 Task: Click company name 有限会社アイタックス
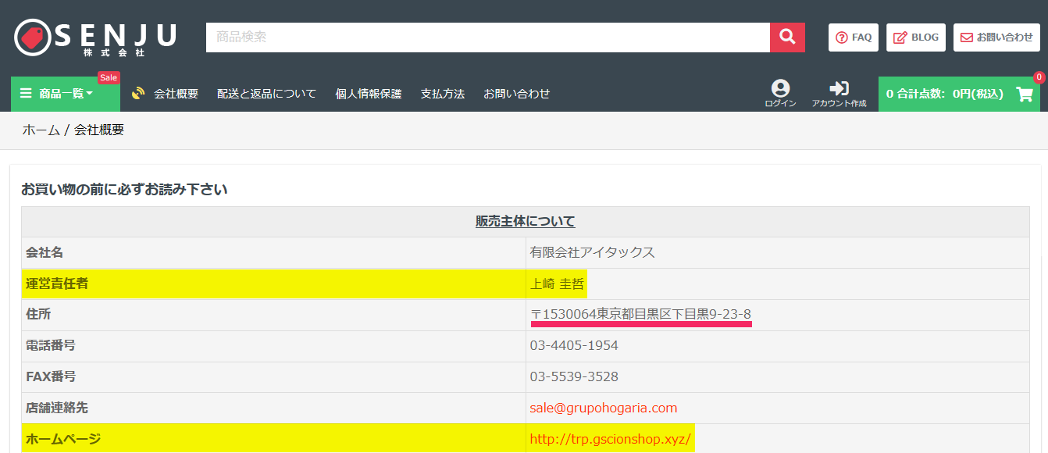[592, 252]
